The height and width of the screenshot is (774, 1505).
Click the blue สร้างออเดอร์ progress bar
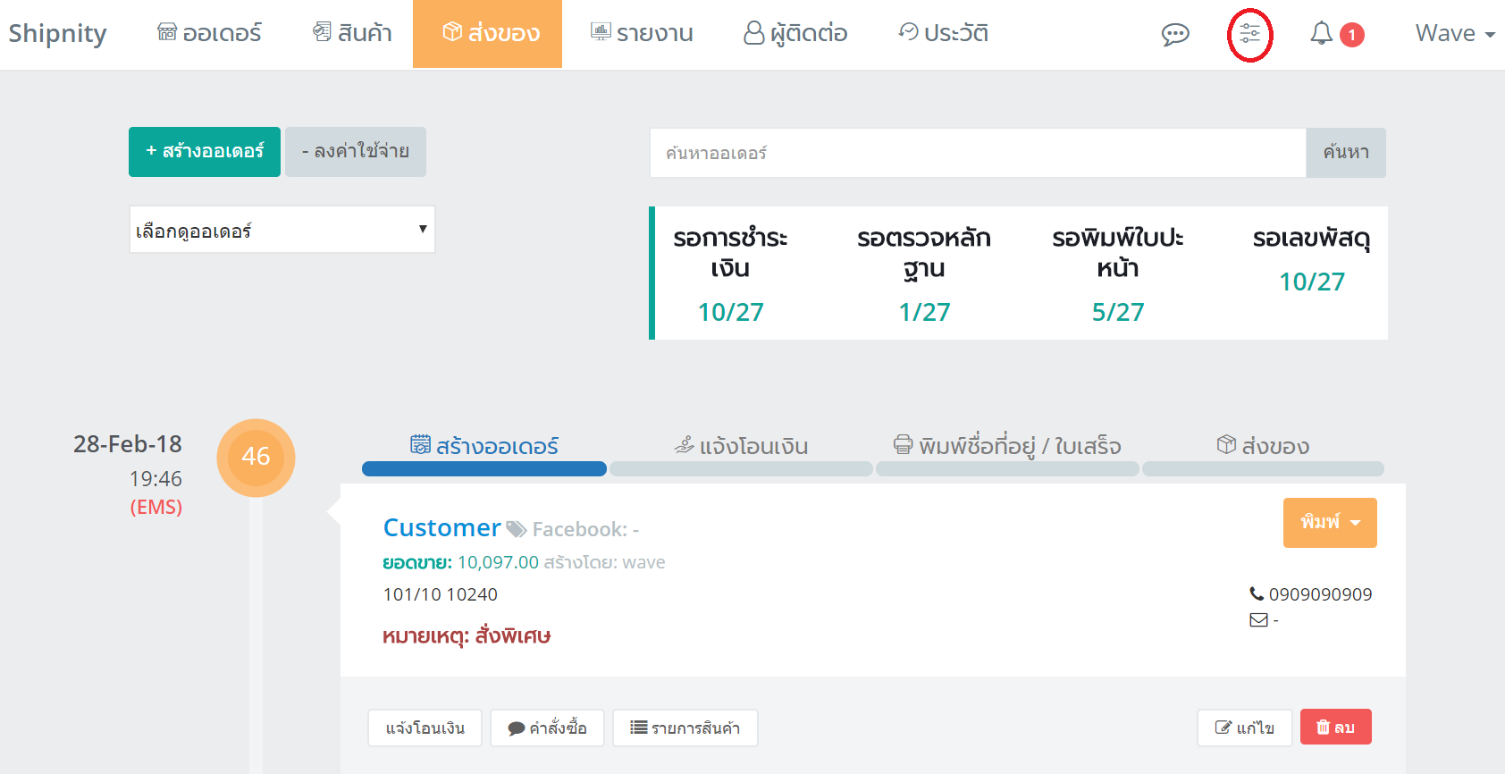pos(483,469)
